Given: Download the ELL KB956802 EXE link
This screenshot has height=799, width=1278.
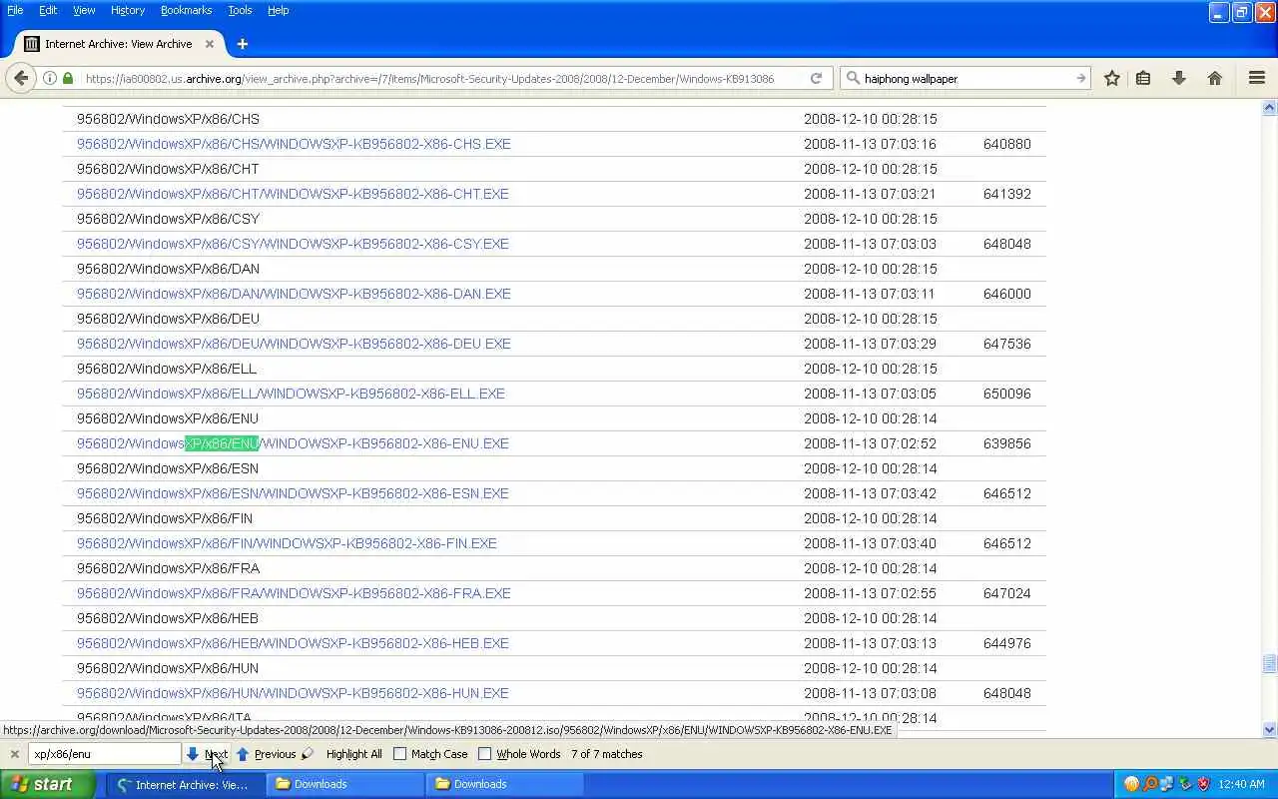Looking at the screenshot, I should coord(291,394).
